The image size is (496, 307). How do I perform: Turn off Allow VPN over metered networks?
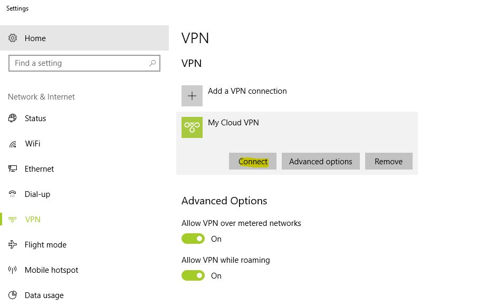(193, 239)
